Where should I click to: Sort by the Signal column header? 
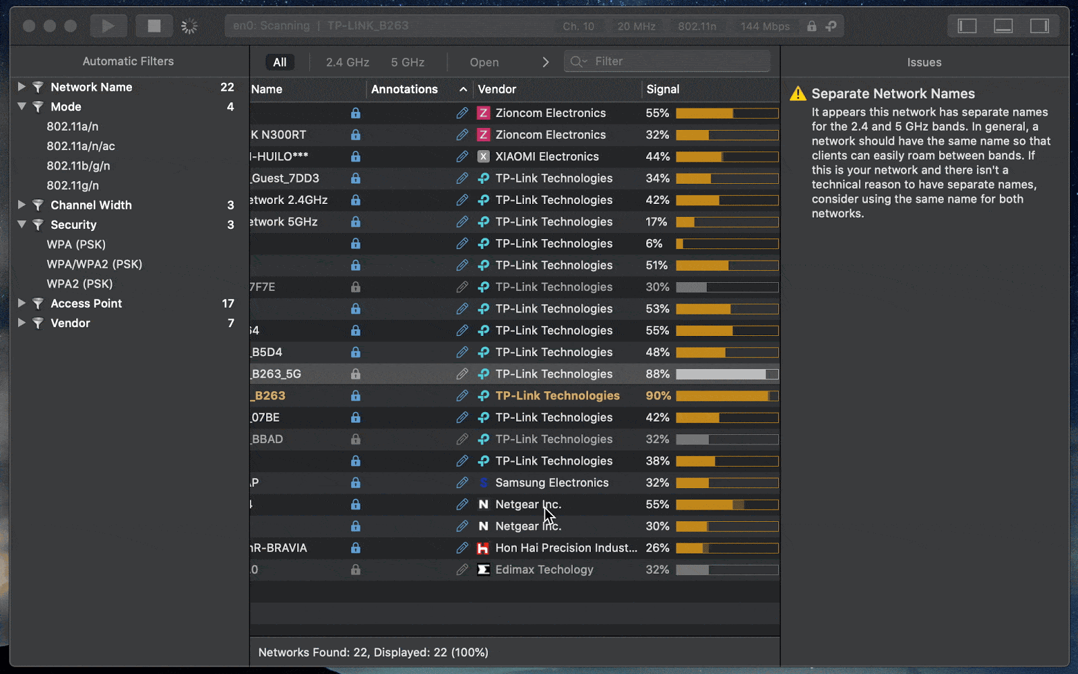click(x=663, y=89)
